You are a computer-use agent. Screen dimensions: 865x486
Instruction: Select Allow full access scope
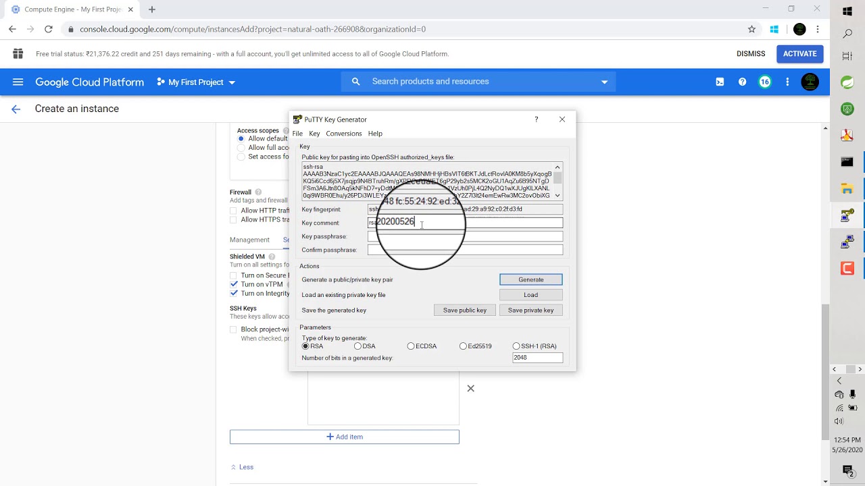[241, 147]
